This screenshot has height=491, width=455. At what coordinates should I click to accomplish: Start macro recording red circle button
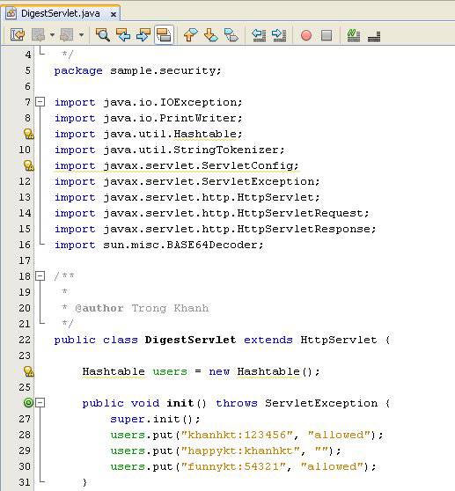(x=306, y=35)
